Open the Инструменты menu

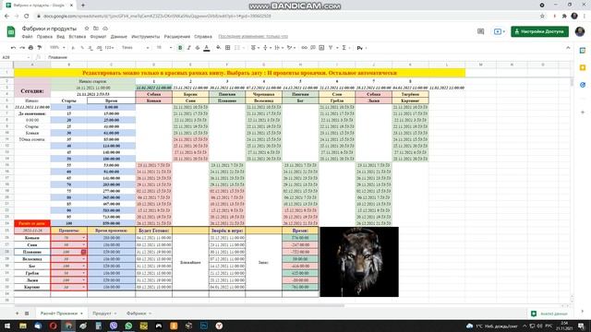(x=146, y=37)
